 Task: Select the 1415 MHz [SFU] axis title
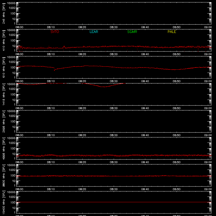pyautogui.click(x=4, y=94)
